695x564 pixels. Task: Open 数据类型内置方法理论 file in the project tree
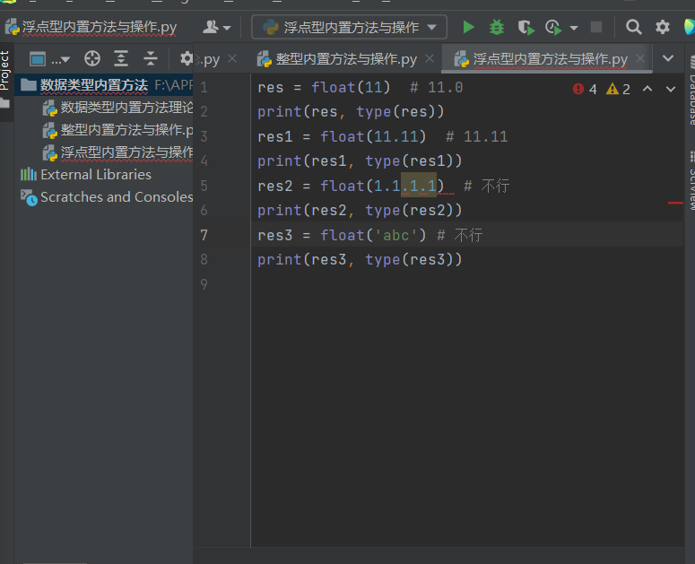(117, 108)
